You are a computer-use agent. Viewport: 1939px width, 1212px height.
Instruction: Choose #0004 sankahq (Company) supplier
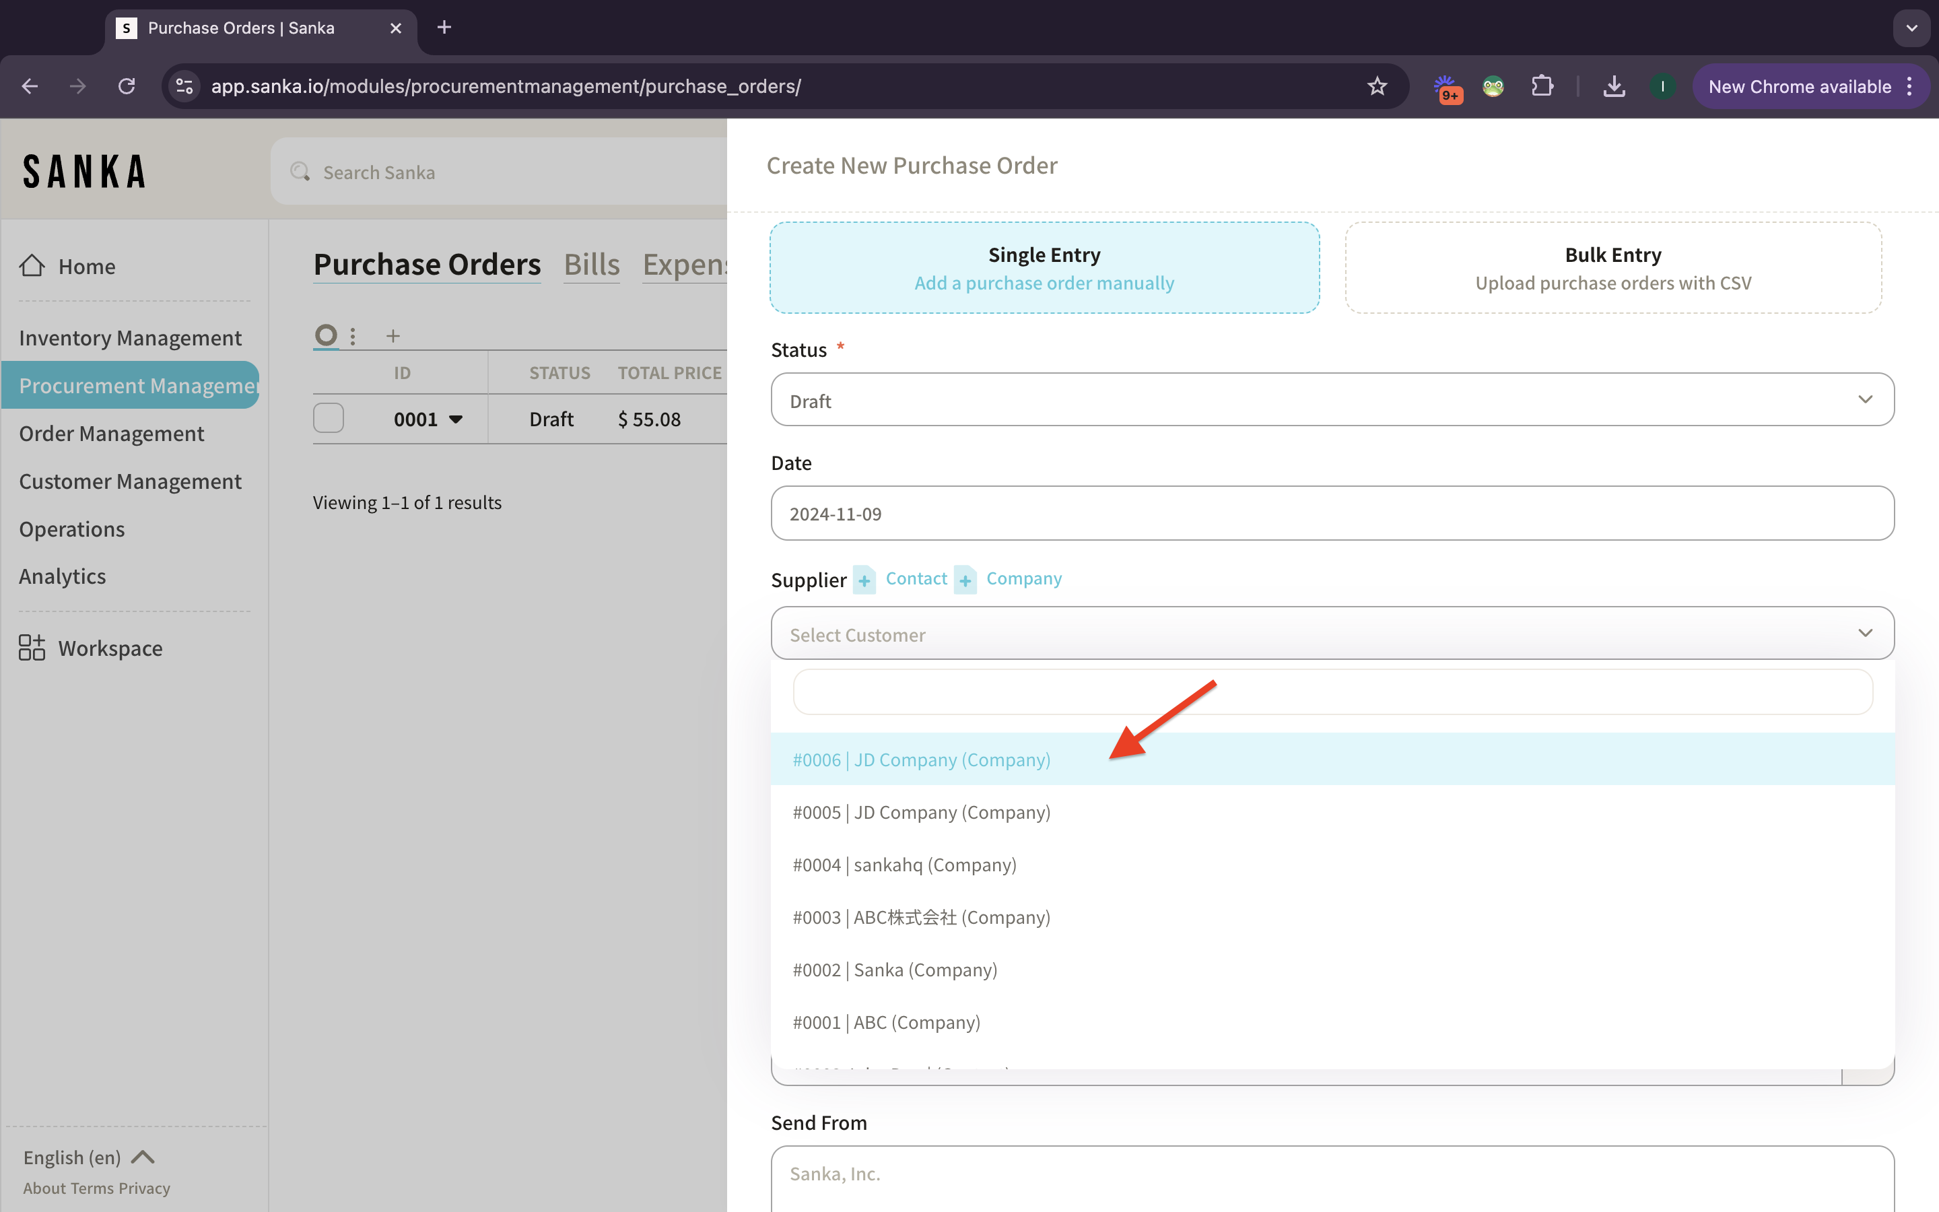click(905, 865)
